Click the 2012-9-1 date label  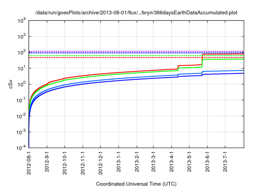(47, 162)
